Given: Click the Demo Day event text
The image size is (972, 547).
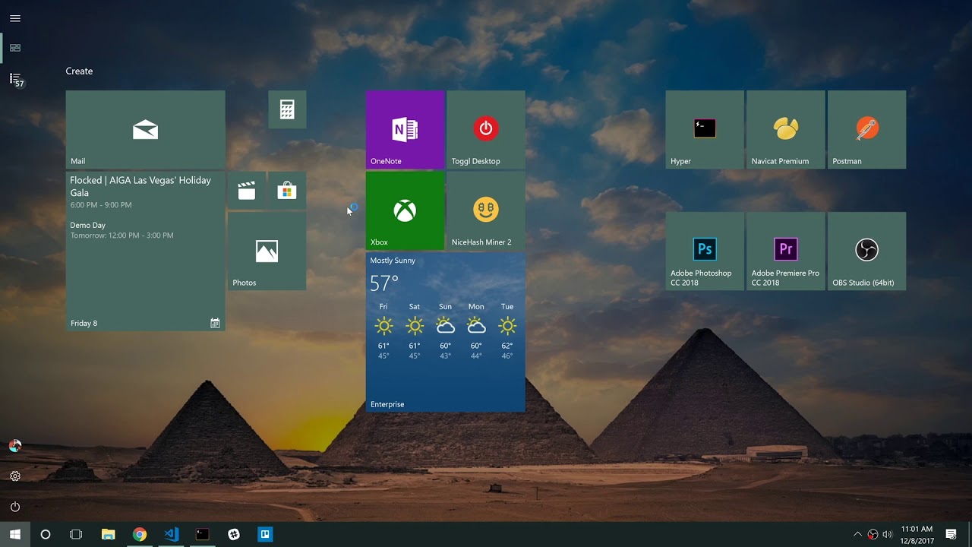Looking at the screenshot, I should tap(88, 225).
